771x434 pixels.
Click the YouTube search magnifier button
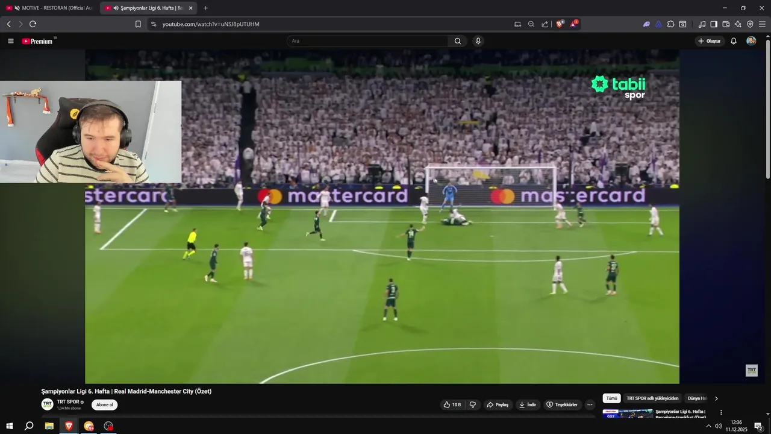tap(458, 41)
